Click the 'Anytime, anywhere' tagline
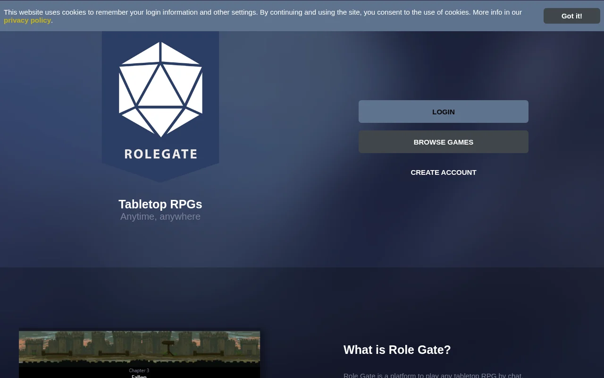 click(160, 216)
